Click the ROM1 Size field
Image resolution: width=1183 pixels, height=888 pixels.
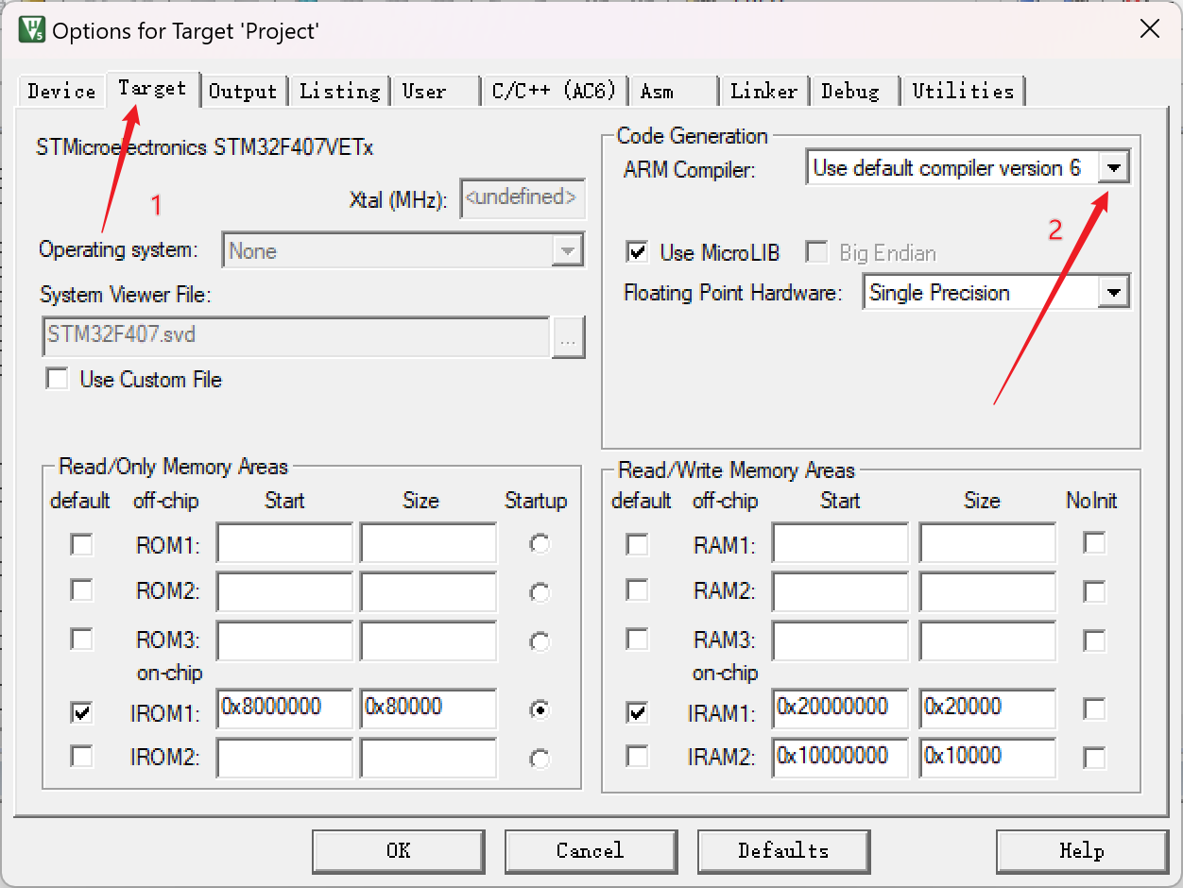[428, 543]
